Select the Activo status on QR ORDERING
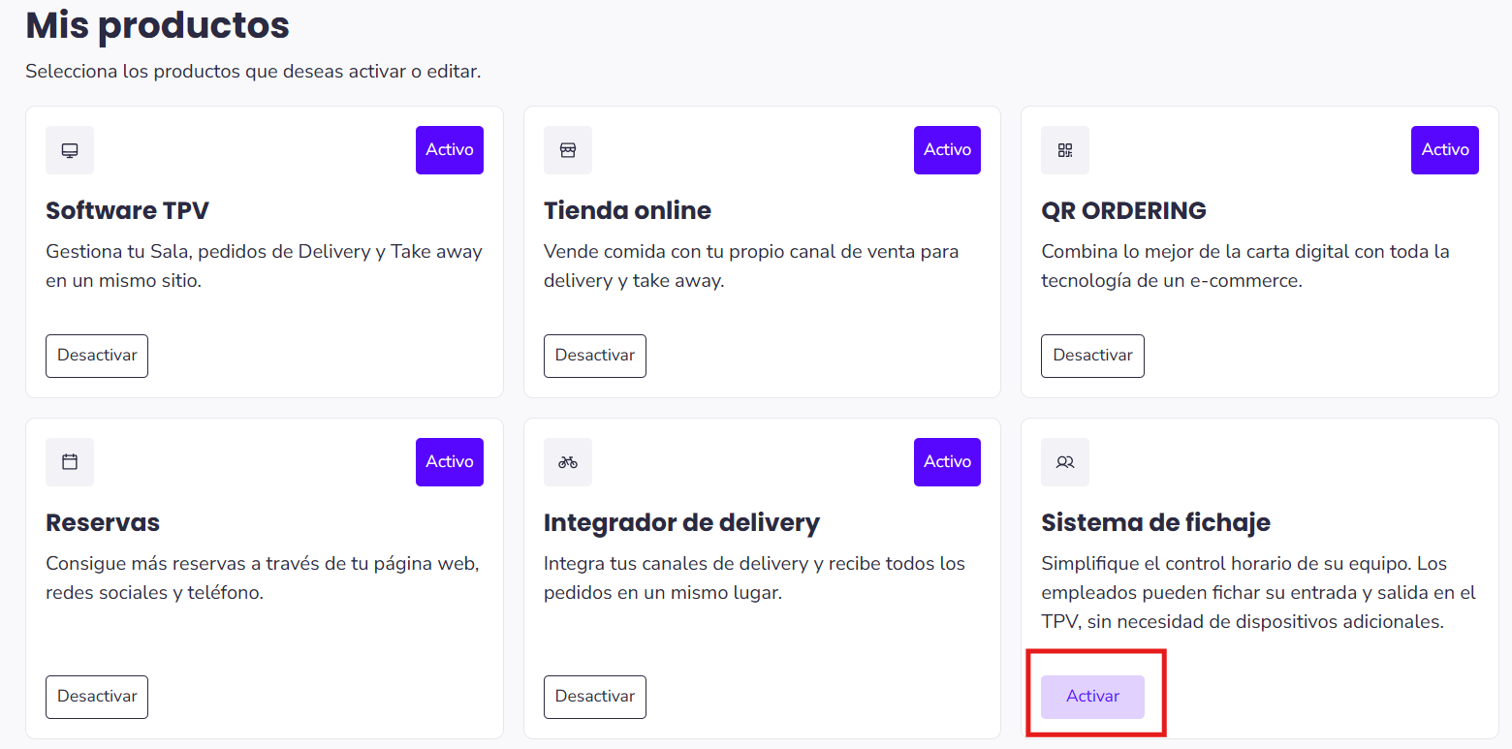1512x749 pixels. click(x=1444, y=150)
